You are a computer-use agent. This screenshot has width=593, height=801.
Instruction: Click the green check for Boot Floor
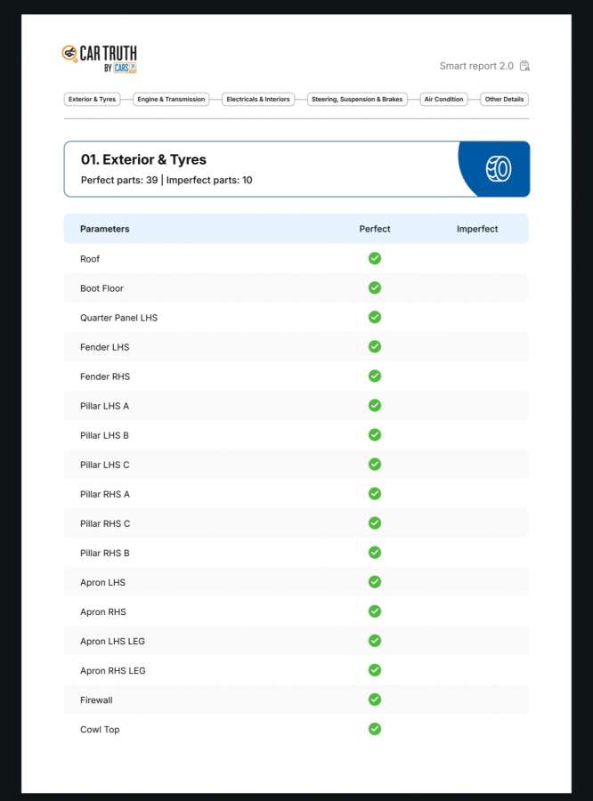[375, 287]
